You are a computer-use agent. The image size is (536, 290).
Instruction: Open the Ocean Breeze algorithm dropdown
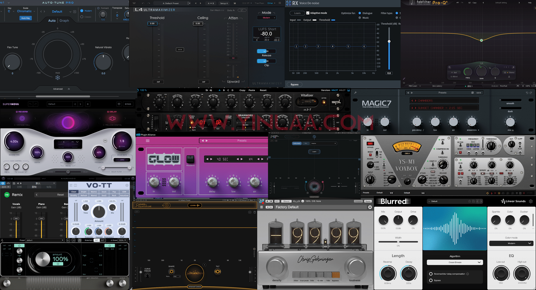pyautogui.click(x=455, y=262)
